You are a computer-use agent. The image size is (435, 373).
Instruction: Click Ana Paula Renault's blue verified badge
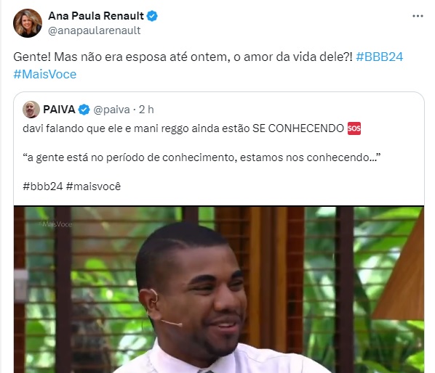[152, 16]
